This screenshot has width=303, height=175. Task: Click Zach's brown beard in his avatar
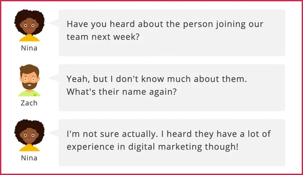(x=29, y=85)
